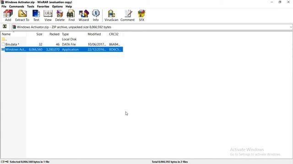Click the parent folder icon in the list
The width and height of the screenshot is (293, 164).
(3, 39)
